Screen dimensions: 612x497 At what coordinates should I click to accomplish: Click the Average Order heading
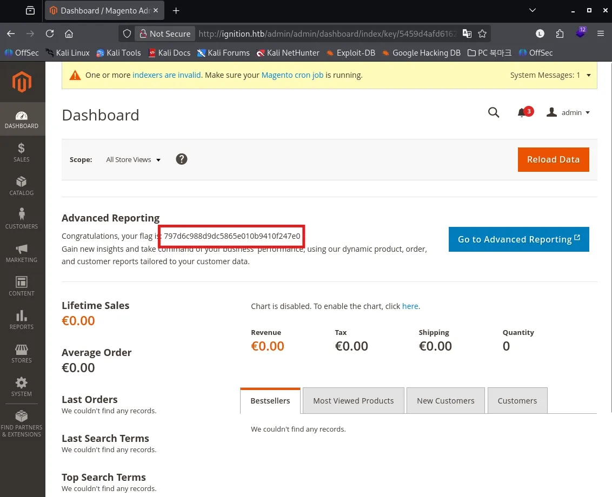coord(96,352)
